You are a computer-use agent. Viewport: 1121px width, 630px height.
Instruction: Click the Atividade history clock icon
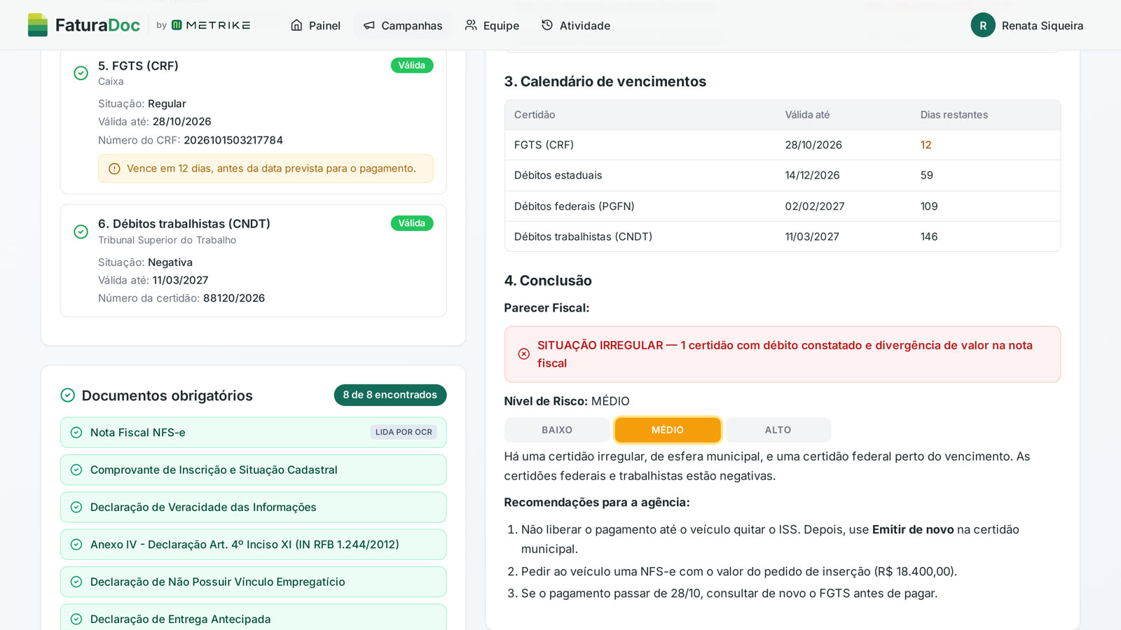[547, 25]
